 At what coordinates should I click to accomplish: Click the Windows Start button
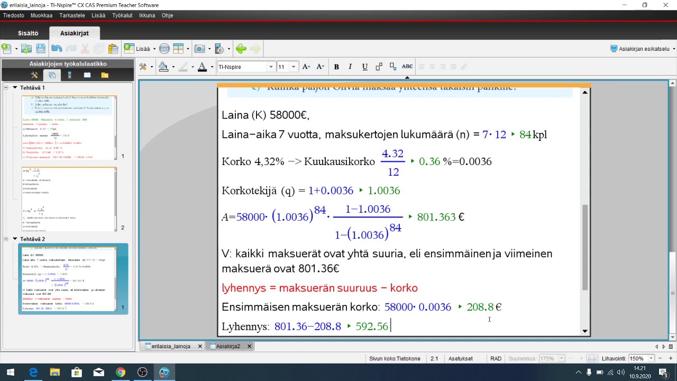(11, 373)
